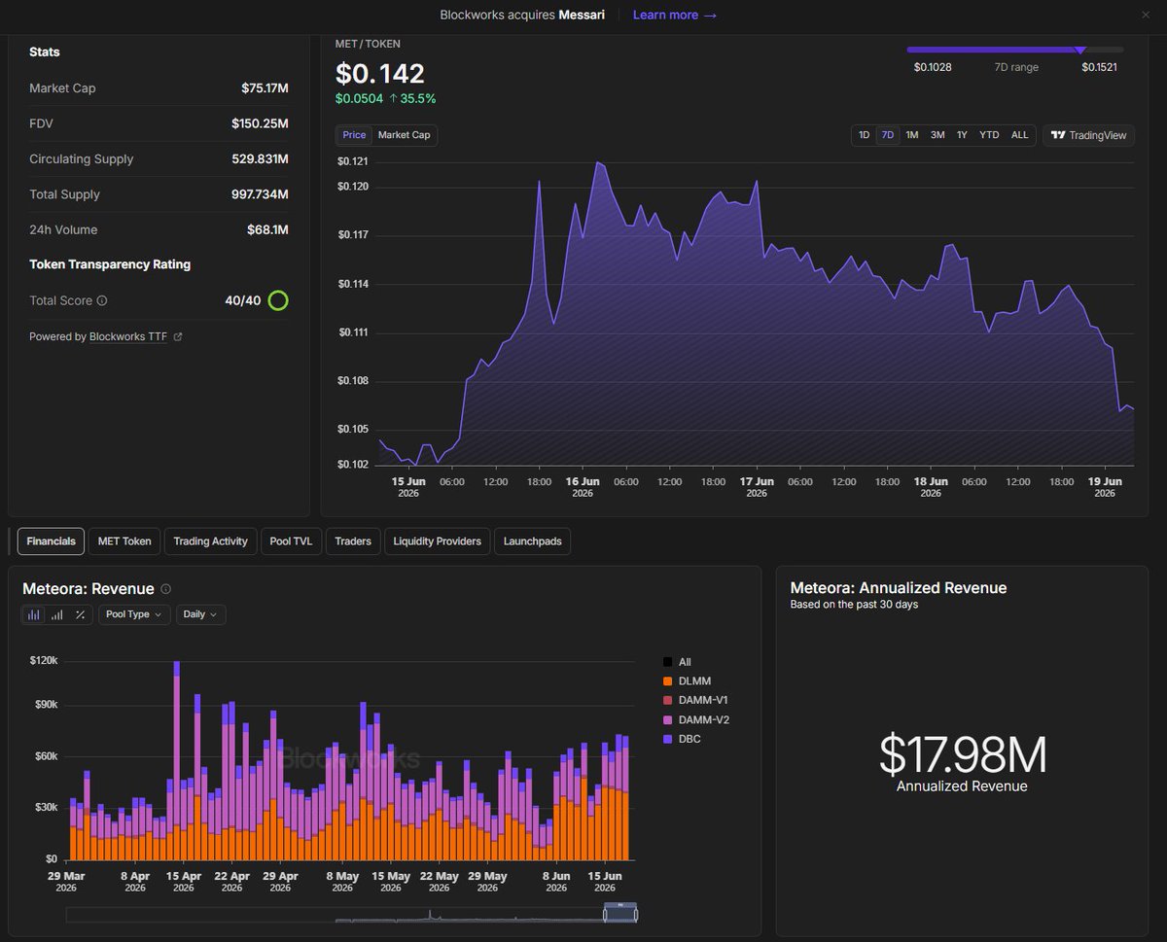The height and width of the screenshot is (942, 1167).
Task: Open the Blockworks TTF external link icon
Action: point(178,336)
